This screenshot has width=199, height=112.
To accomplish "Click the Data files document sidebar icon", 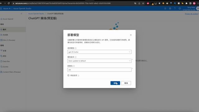I will point(1,61).
